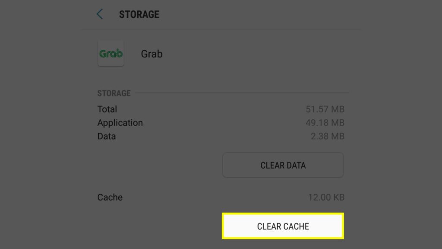Tap the back arrow icon

[x=100, y=14]
